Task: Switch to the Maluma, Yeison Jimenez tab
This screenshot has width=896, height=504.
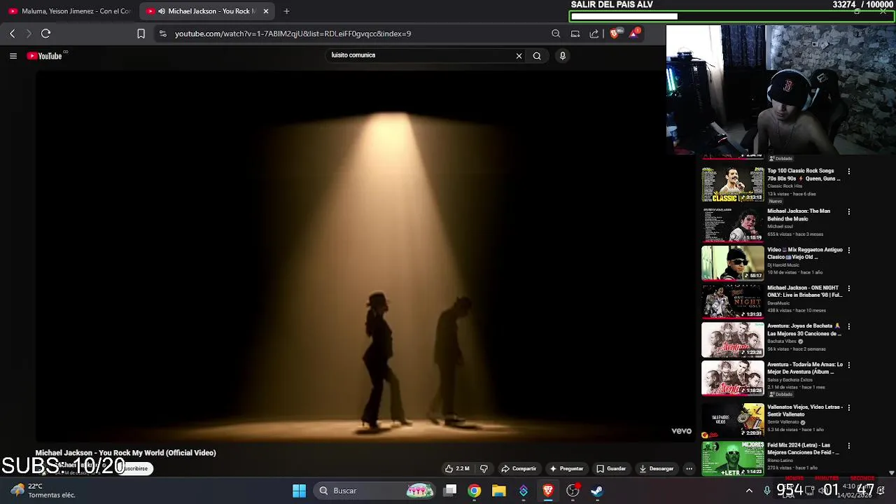Action: point(70,11)
